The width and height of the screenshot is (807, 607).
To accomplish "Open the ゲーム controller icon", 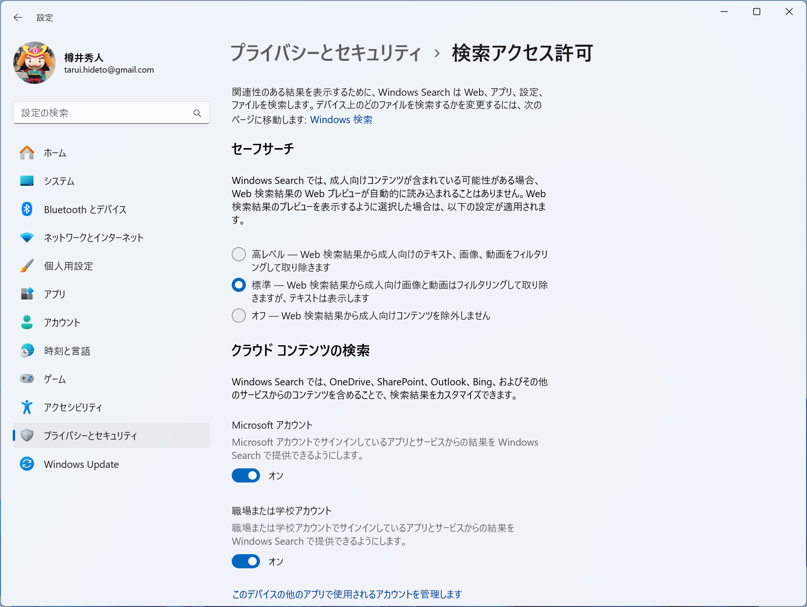I will (x=27, y=378).
